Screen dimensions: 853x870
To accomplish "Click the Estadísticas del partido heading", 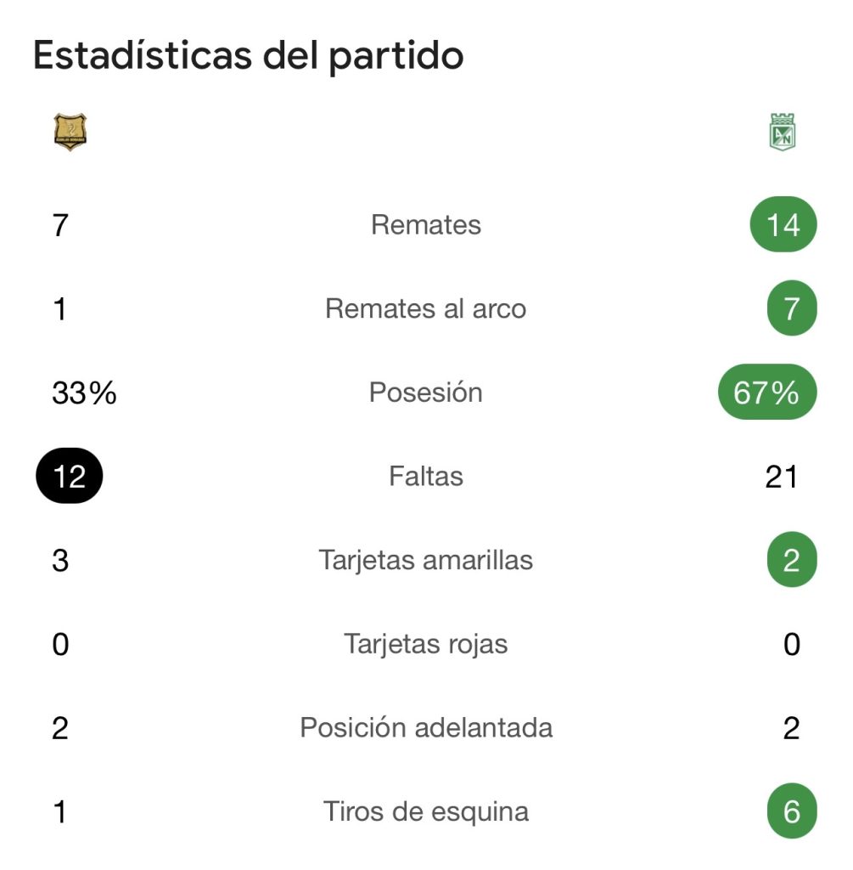I will tap(248, 56).
